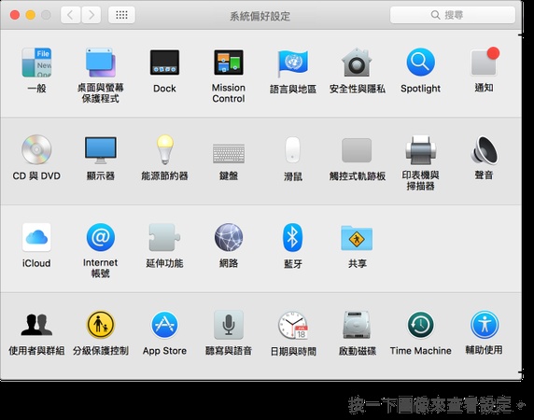The height and width of the screenshot is (420, 534).
Task: Close the 系統偏好設定 window
Action: point(15,15)
